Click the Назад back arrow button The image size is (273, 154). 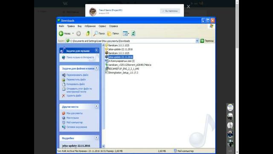[x=64, y=33]
